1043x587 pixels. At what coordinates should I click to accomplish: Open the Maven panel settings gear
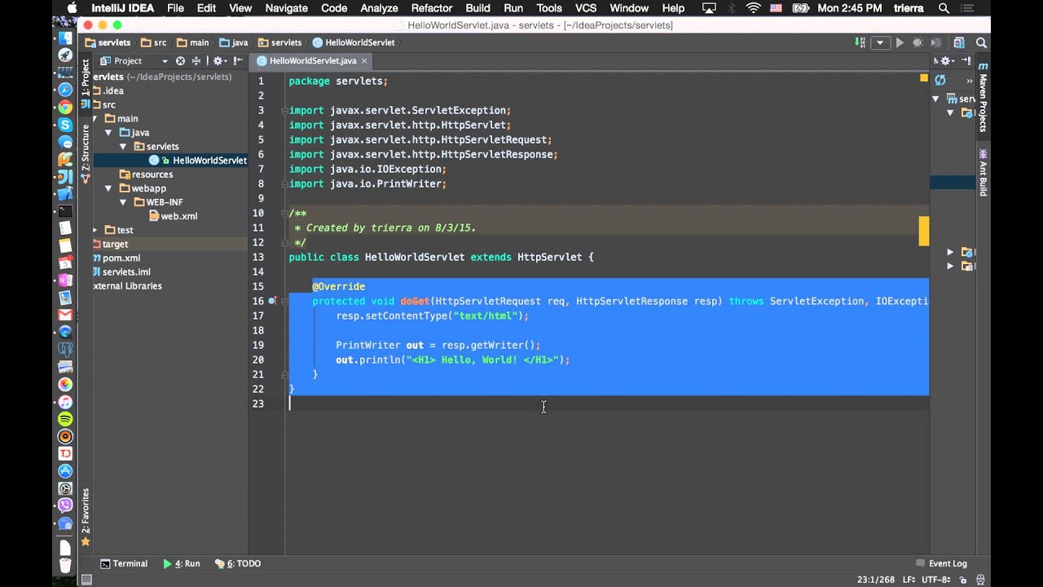point(947,61)
